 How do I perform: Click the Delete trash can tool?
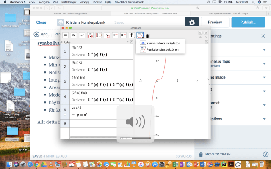click(147, 36)
